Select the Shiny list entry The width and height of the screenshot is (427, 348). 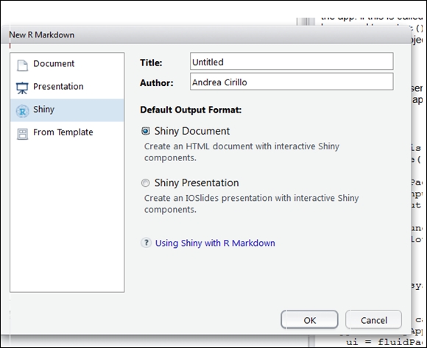point(67,110)
